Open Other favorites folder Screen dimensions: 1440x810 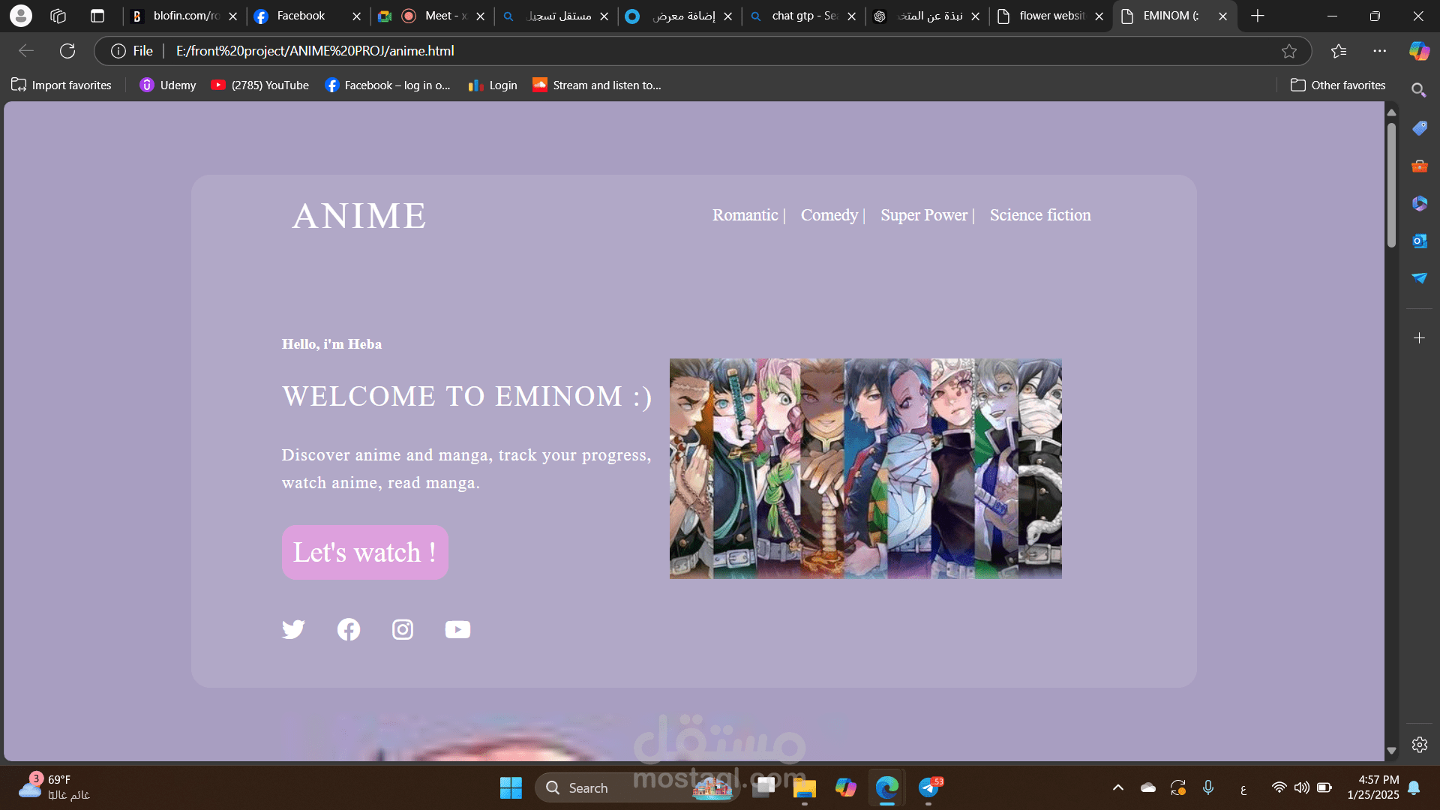point(1338,85)
